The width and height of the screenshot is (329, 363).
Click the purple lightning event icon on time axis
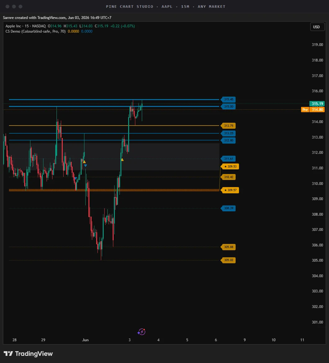tap(141, 332)
